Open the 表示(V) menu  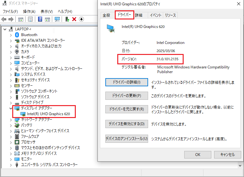coord(47,12)
